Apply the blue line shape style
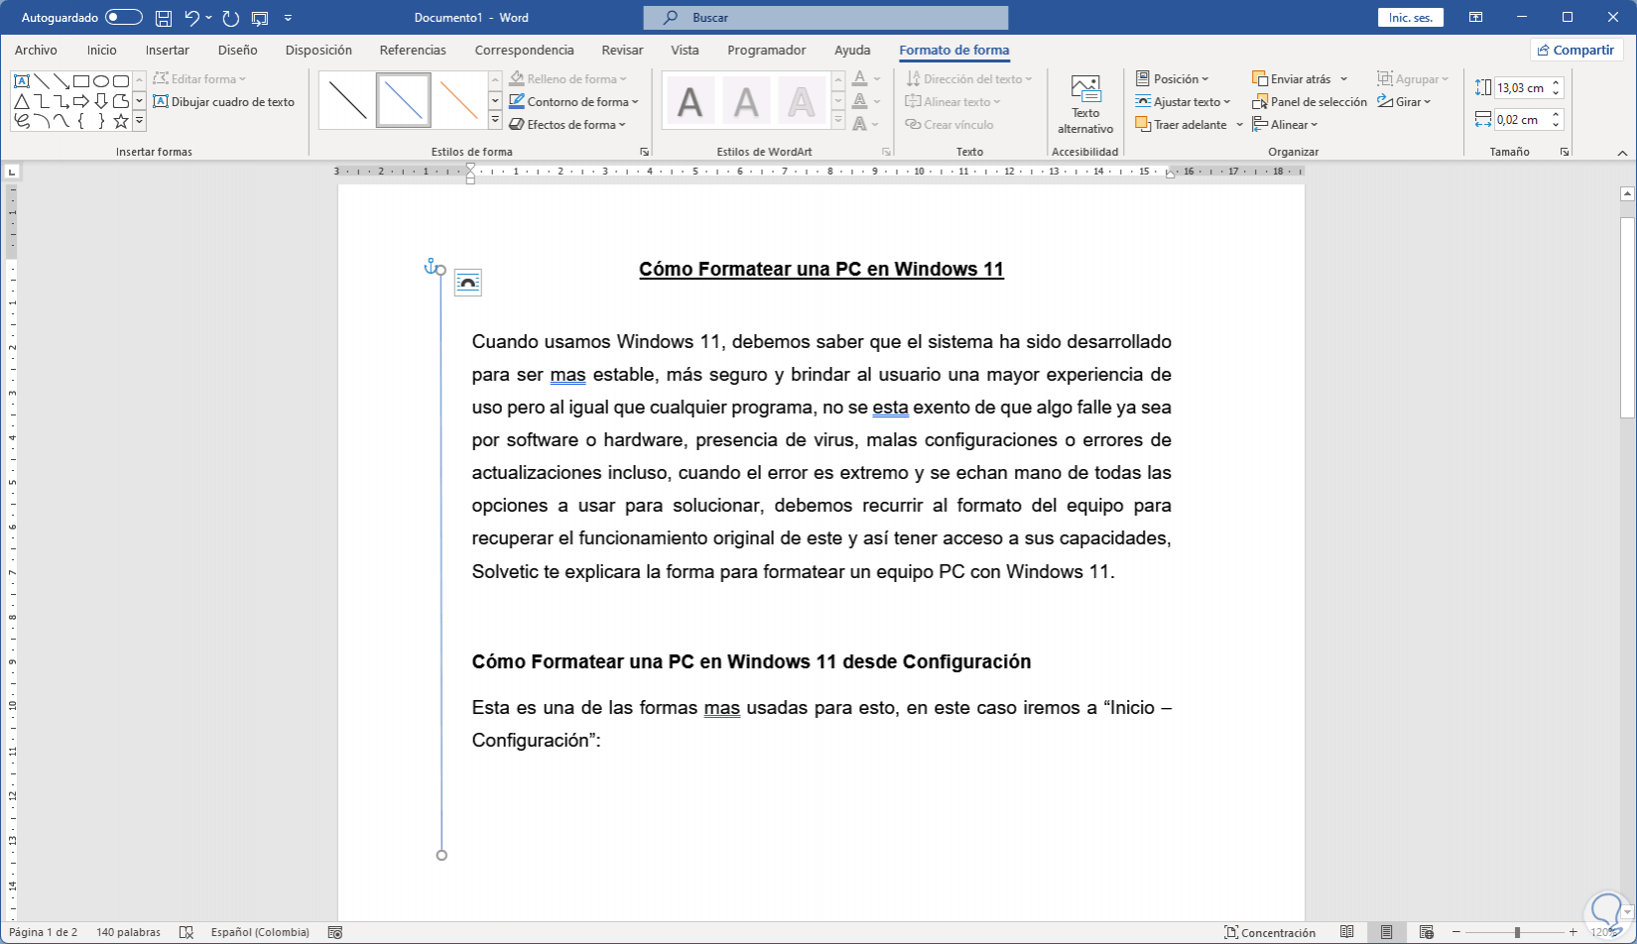 [404, 100]
